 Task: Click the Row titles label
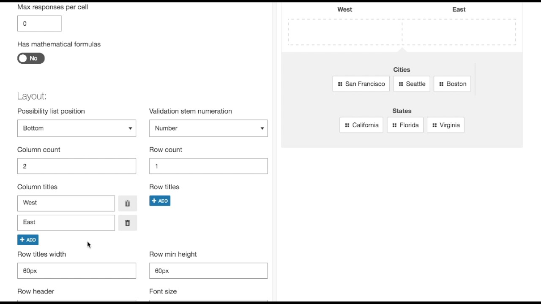[164, 187]
